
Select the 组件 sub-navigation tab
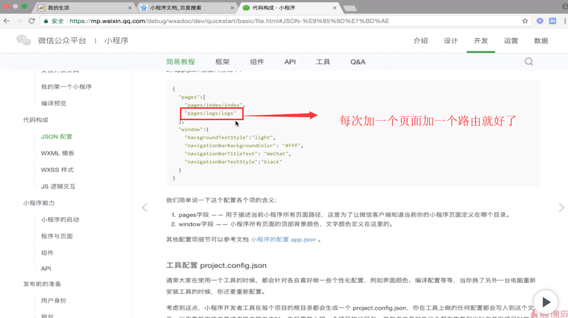[257, 62]
